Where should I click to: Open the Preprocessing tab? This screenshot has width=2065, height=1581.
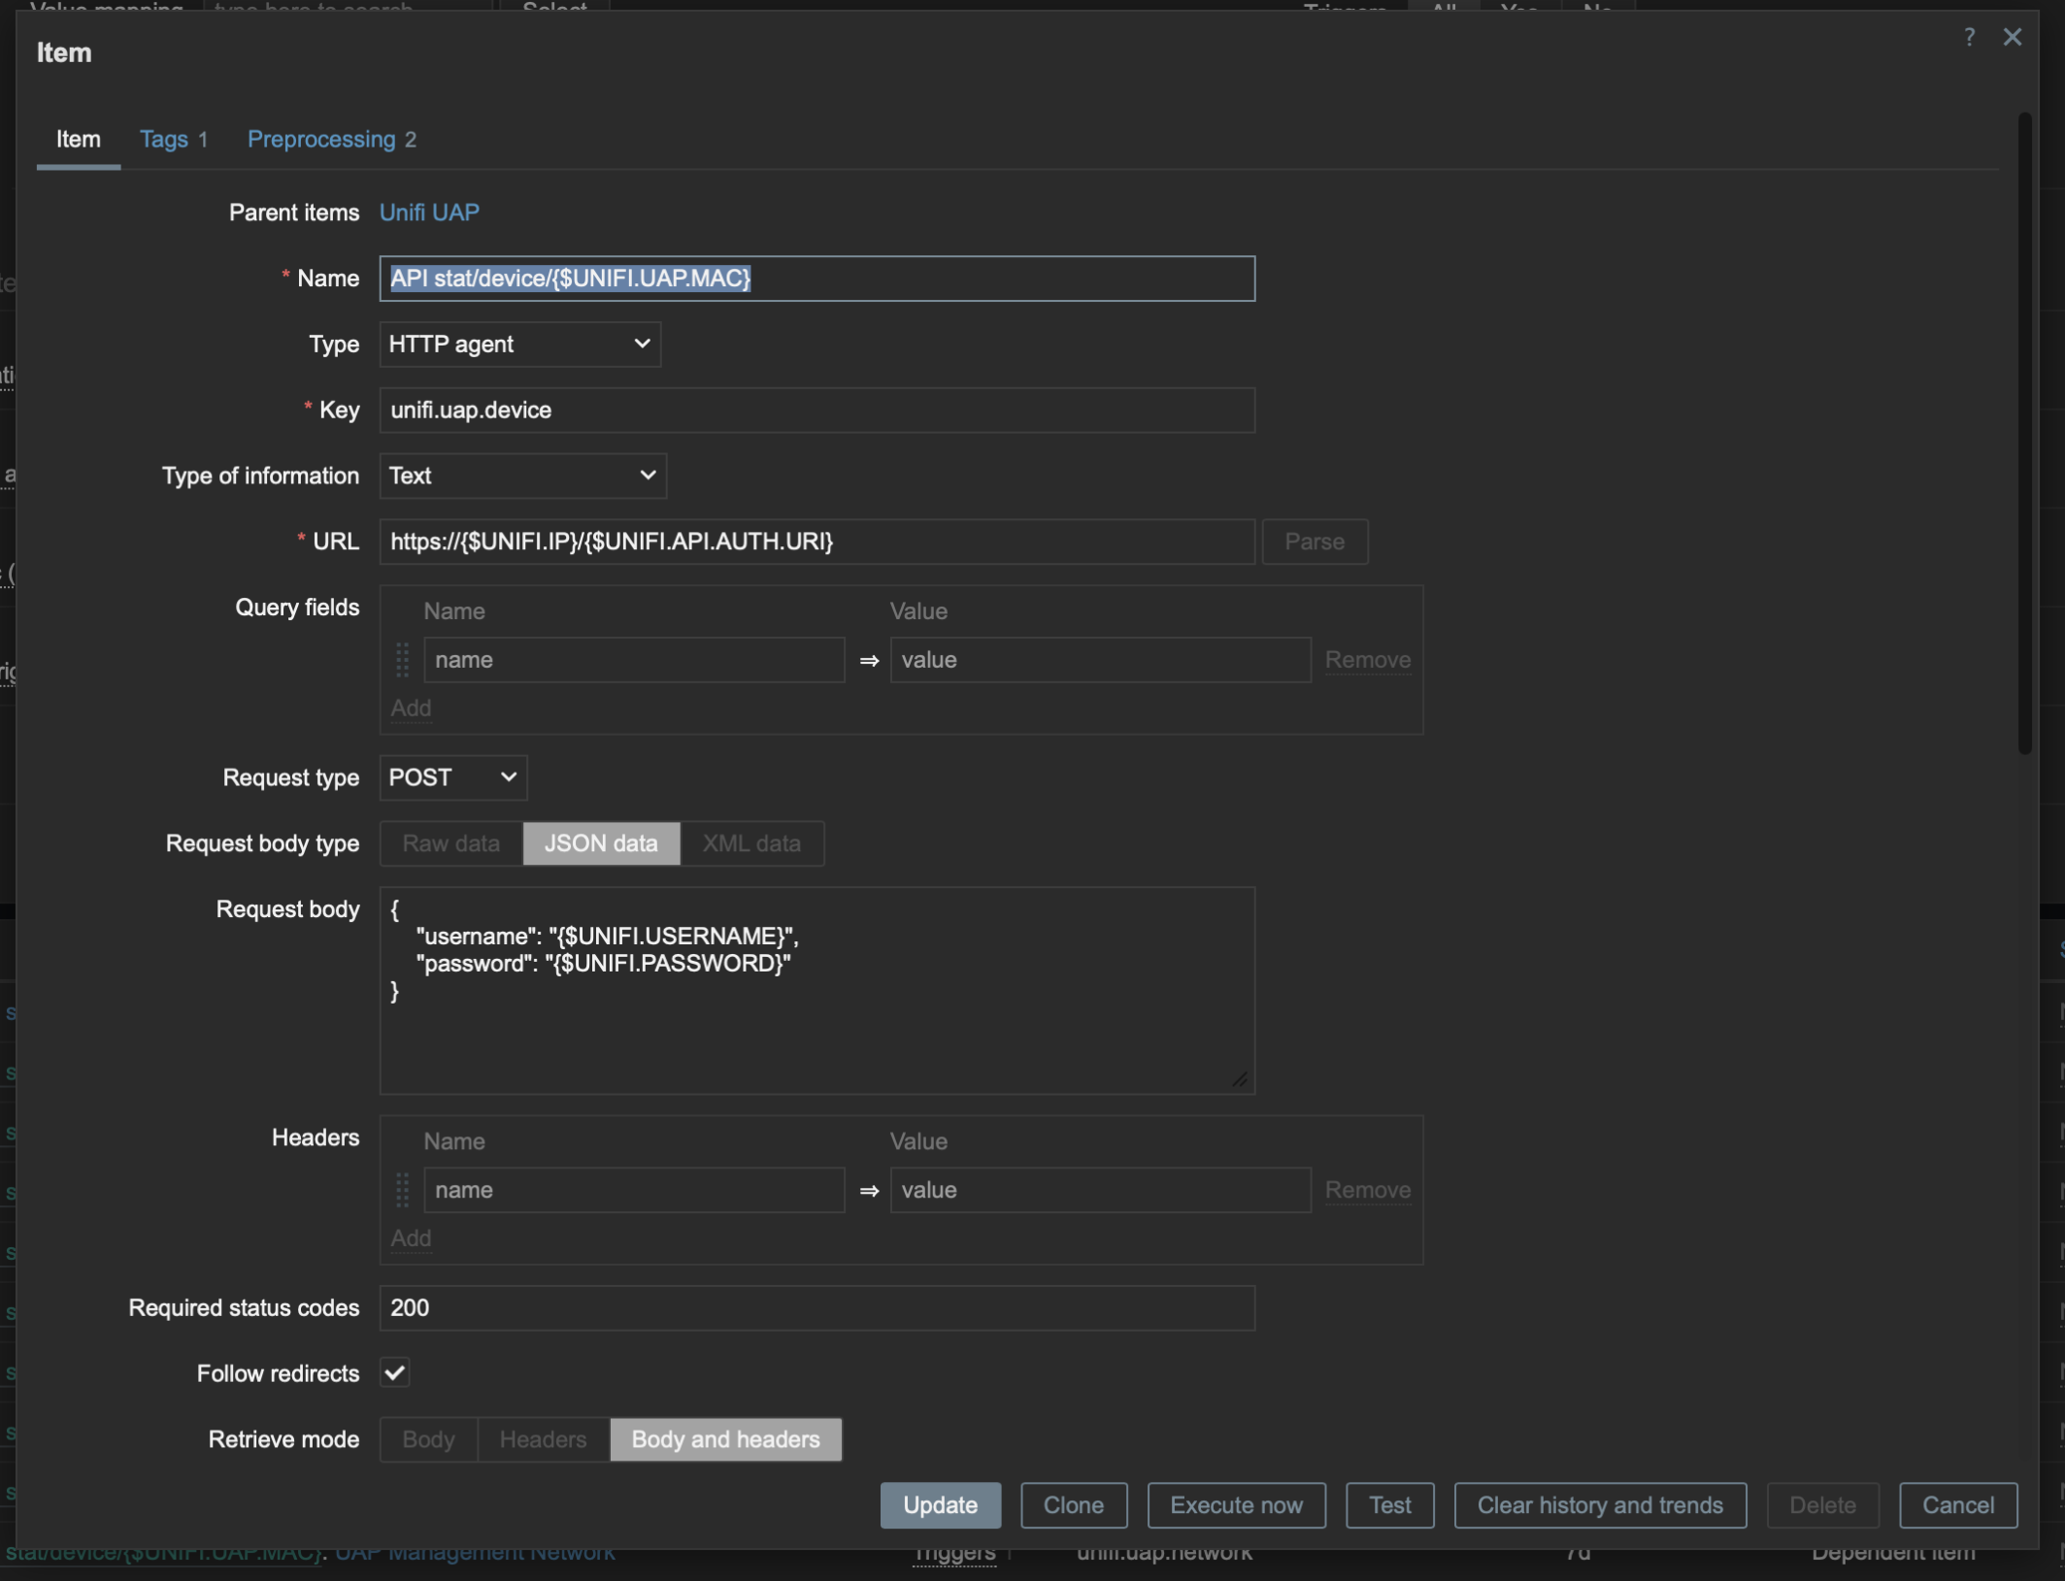point(331,140)
